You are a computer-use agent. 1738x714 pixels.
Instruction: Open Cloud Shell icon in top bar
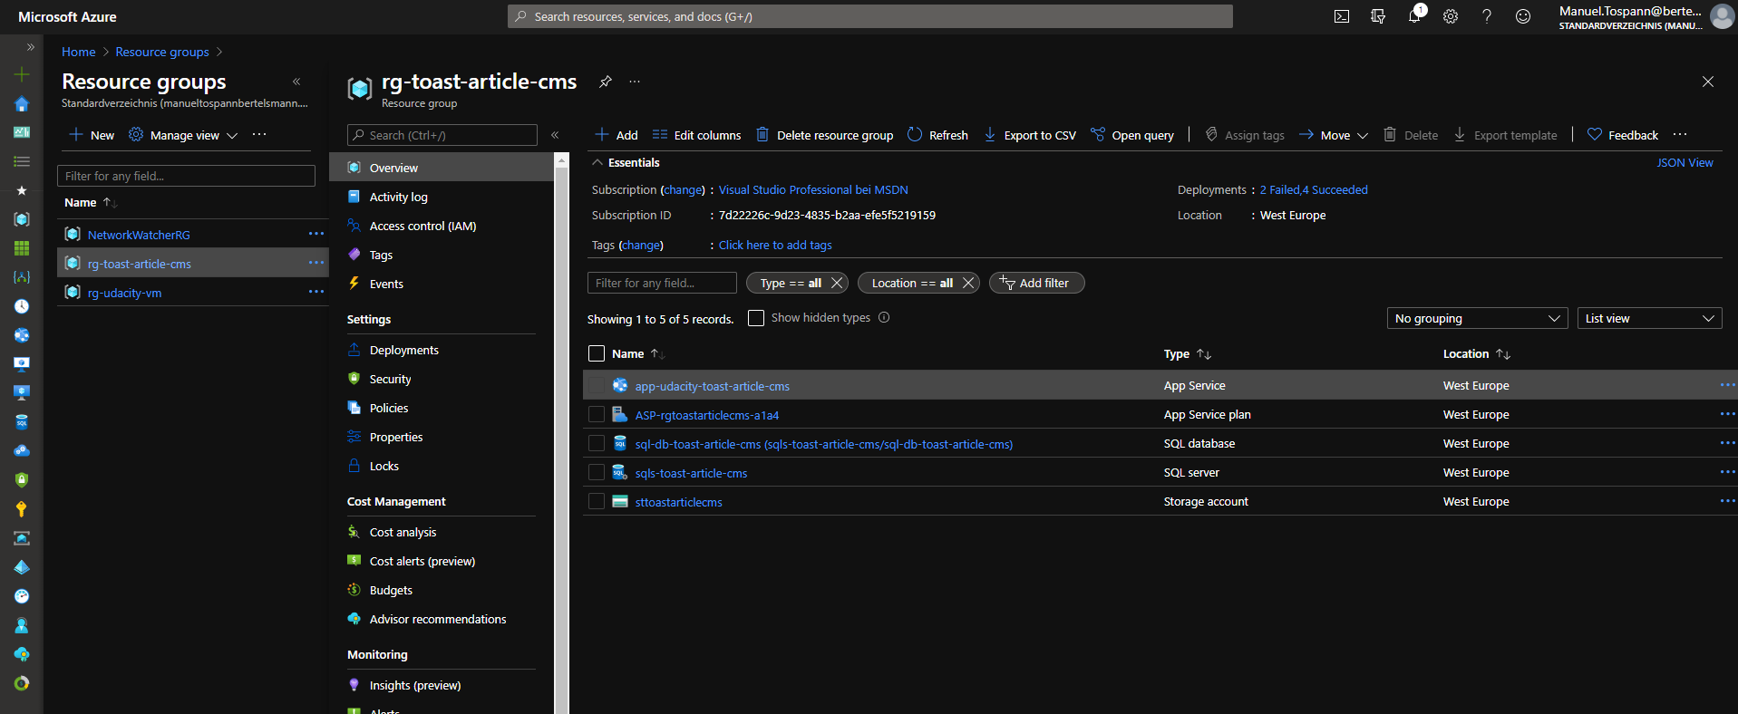(x=1342, y=16)
